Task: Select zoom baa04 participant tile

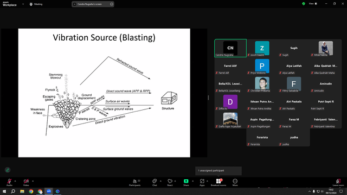Action: point(262,48)
